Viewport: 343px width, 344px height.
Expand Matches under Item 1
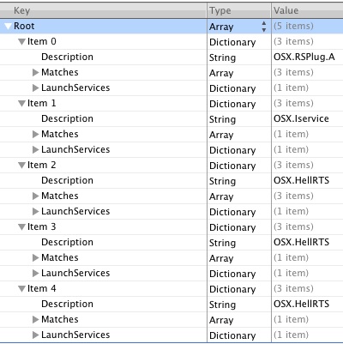click(x=35, y=134)
